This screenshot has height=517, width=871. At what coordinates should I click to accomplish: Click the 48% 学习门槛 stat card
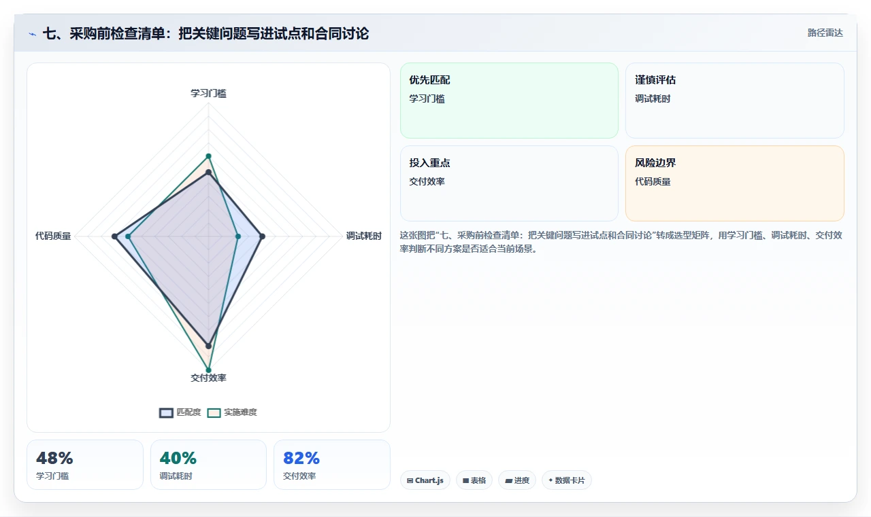[x=85, y=465]
